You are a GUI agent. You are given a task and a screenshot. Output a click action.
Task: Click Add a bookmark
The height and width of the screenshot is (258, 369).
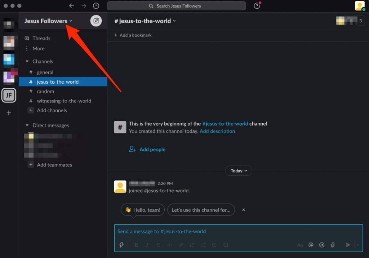133,35
